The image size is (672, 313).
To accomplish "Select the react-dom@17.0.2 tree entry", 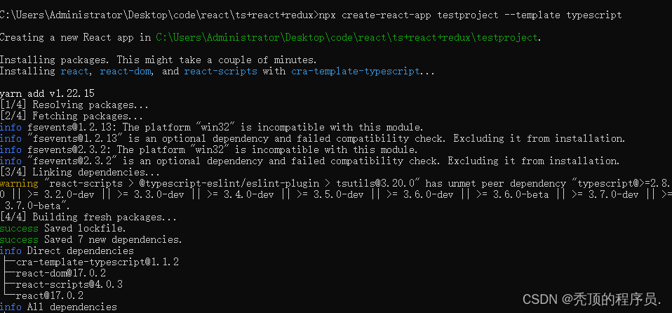I will pos(61,273).
